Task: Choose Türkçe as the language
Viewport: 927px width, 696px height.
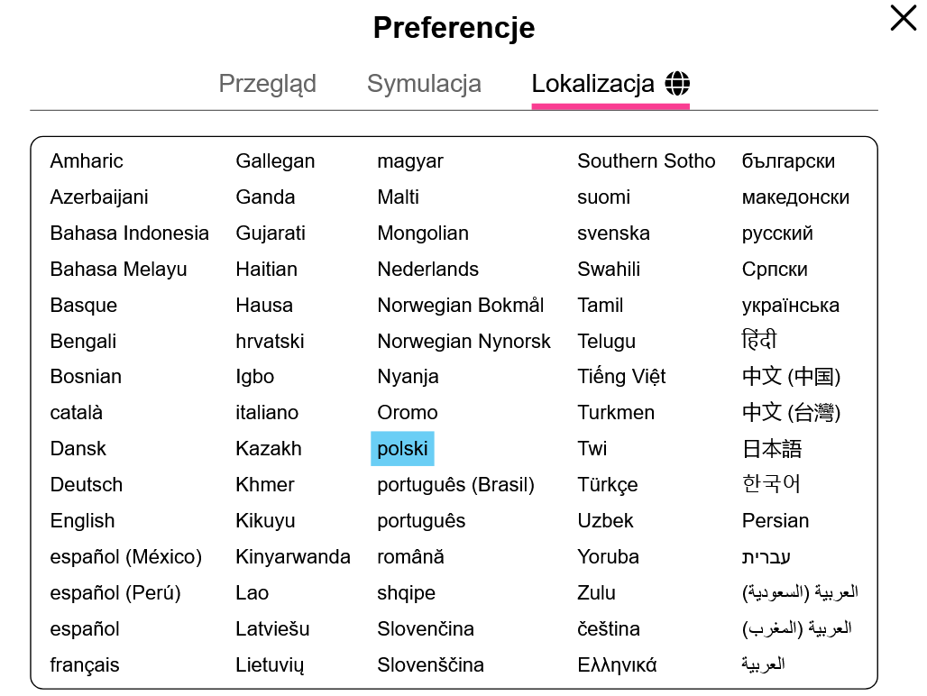Action: point(608,484)
